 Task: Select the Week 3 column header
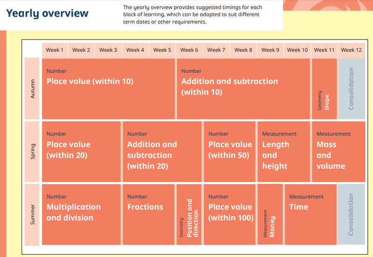click(x=108, y=50)
